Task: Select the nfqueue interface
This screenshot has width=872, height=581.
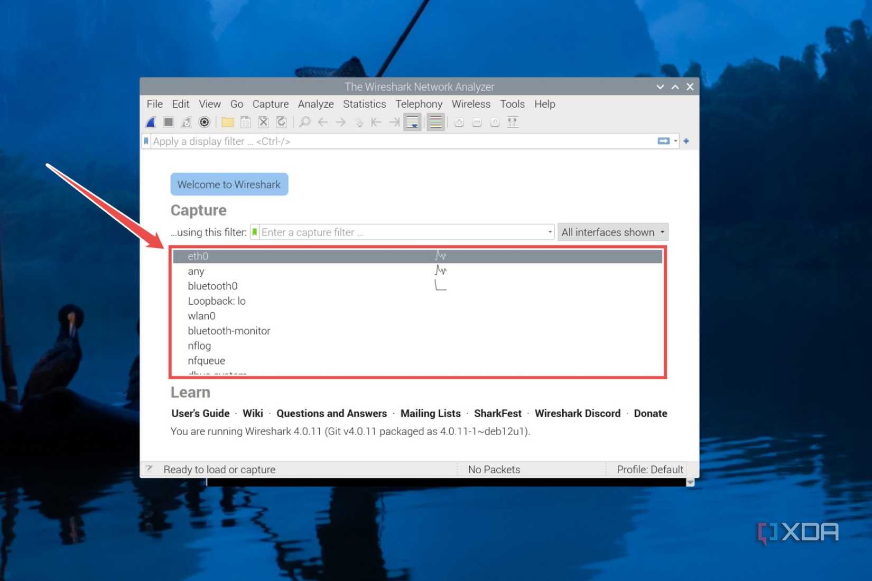Action: point(418,361)
